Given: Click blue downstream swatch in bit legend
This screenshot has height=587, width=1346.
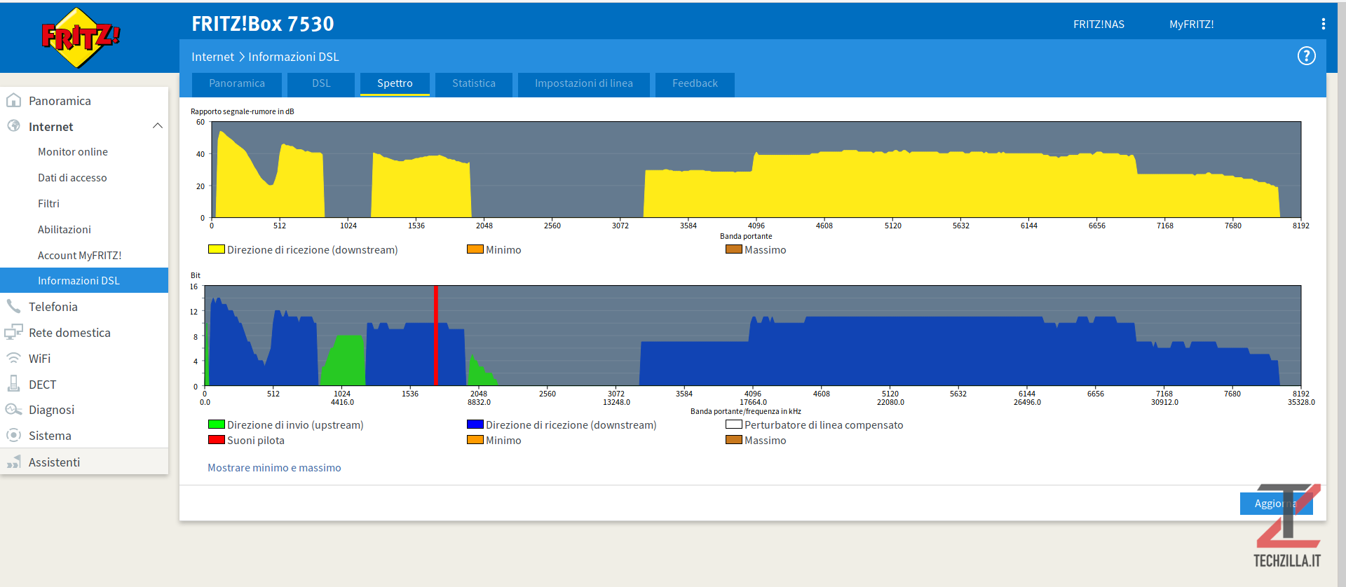Looking at the screenshot, I should coord(475,424).
